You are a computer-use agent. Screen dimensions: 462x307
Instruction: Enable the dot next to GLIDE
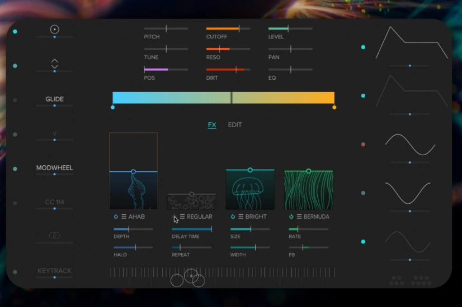[15, 100]
